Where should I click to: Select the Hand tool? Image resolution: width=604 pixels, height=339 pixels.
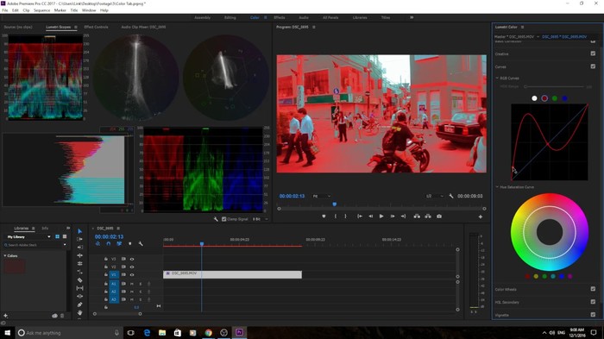(x=79, y=313)
